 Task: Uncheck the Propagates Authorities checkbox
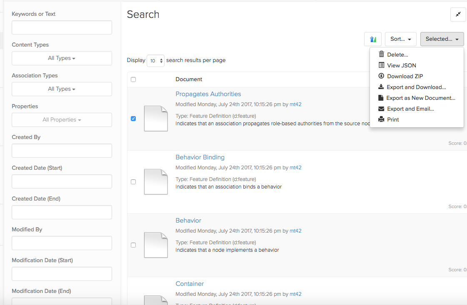[x=133, y=119]
